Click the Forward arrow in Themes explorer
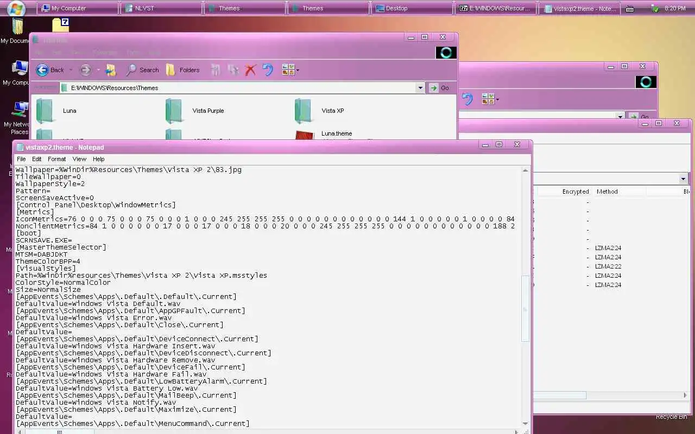Screen dimensions: 695x434 point(85,70)
